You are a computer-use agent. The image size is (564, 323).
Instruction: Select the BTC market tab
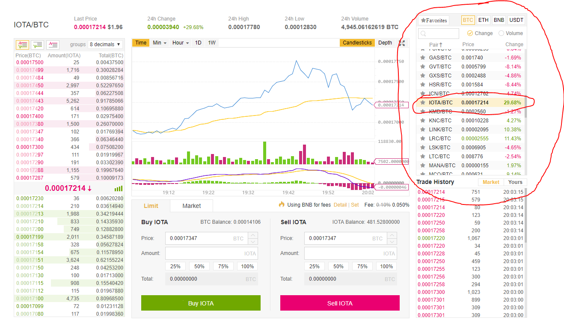pyautogui.click(x=468, y=20)
